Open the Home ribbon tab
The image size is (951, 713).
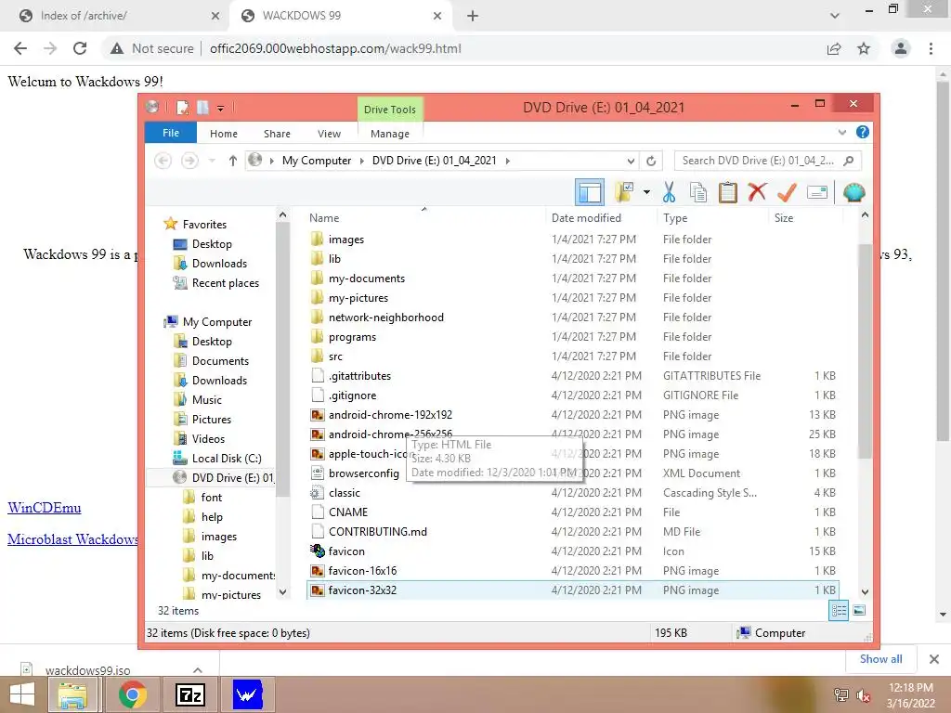[x=224, y=134]
